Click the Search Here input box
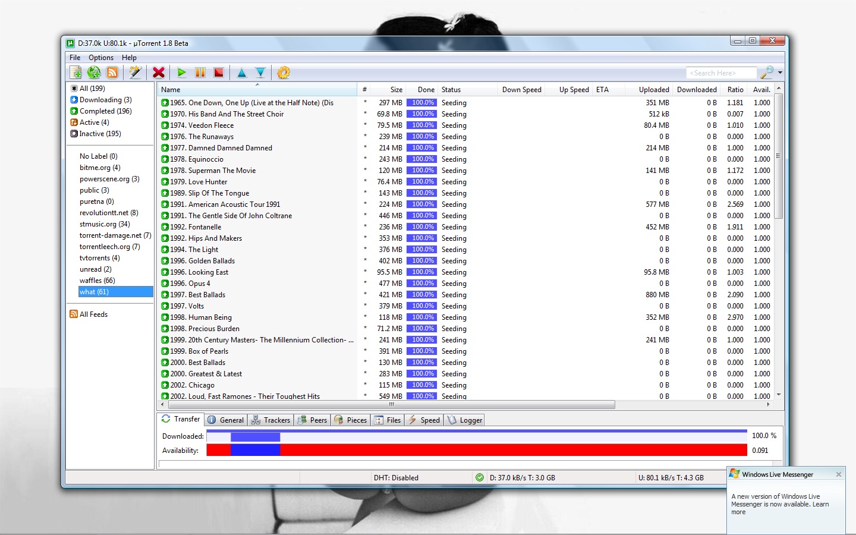The image size is (856, 535). click(x=722, y=73)
